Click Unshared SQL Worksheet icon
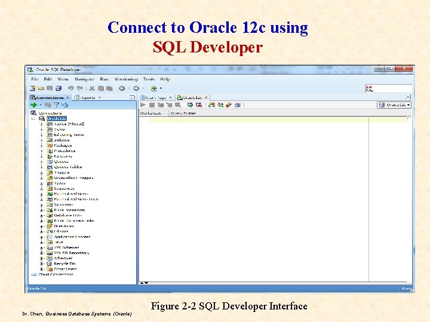The image size is (430, 322). click(211, 105)
